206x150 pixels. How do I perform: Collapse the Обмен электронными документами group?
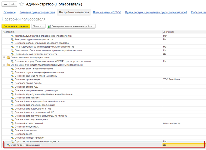4,57
